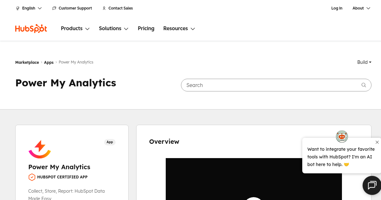This screenshot has width=381, height=200.
Task: Focus the marketplace Search field
Action: pos(276,85)
